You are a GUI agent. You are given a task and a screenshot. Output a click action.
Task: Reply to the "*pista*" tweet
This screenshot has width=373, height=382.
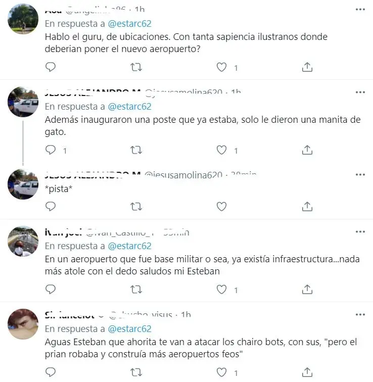(x=51, y=206)
